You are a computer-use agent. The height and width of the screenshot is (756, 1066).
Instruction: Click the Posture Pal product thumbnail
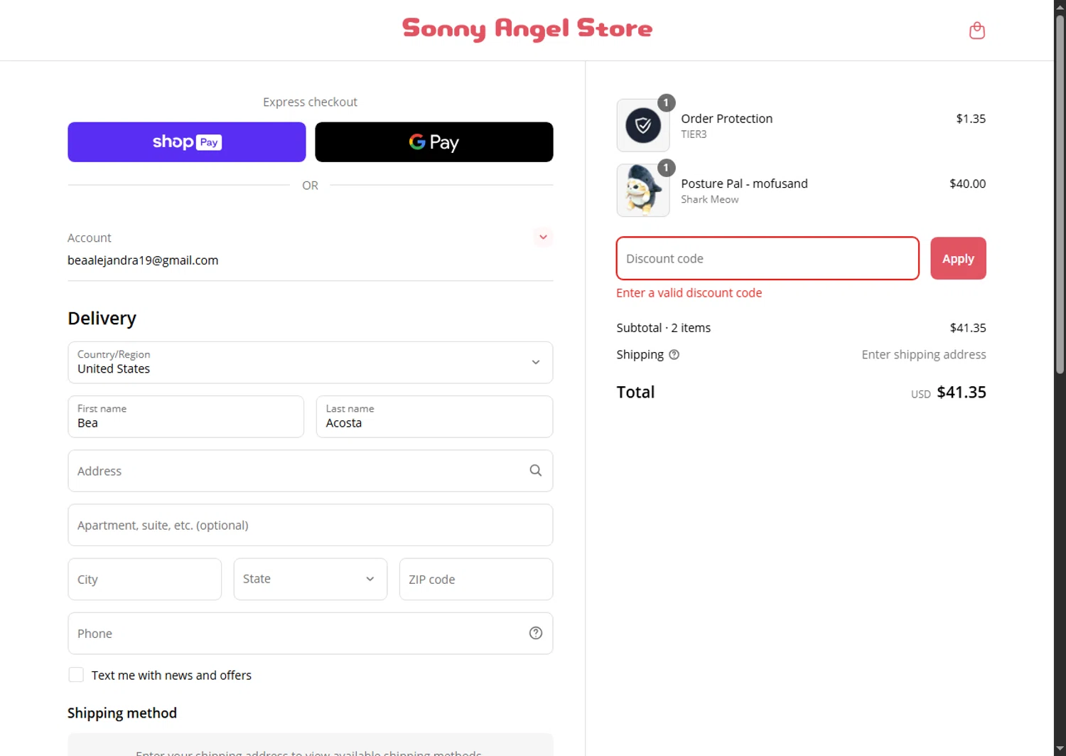(x=643, y=191)
